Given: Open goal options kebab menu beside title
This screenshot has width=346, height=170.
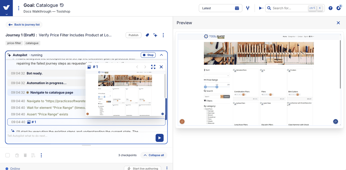Looking at the screenshot, I should pos(19,8).
